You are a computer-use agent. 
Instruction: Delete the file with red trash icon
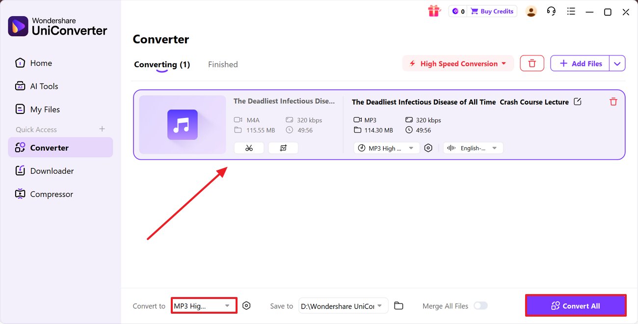(x=613, y=102)
